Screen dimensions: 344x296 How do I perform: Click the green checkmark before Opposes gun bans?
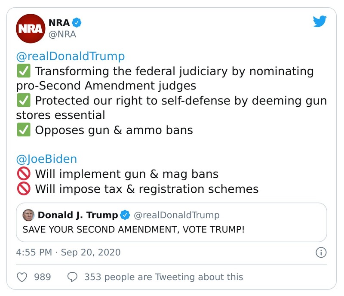point(24,130)
